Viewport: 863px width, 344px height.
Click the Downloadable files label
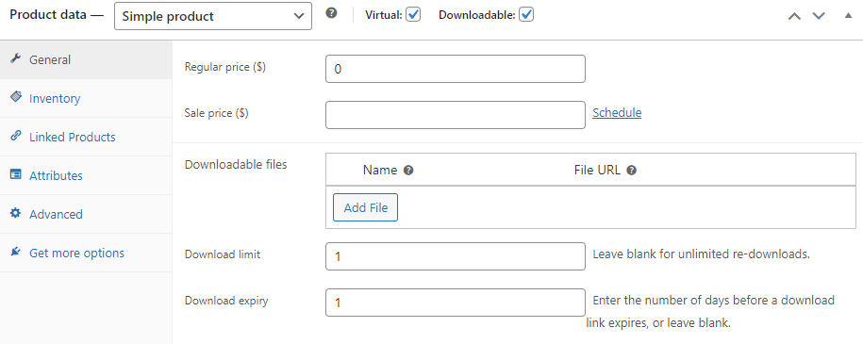tap(236, 164)
